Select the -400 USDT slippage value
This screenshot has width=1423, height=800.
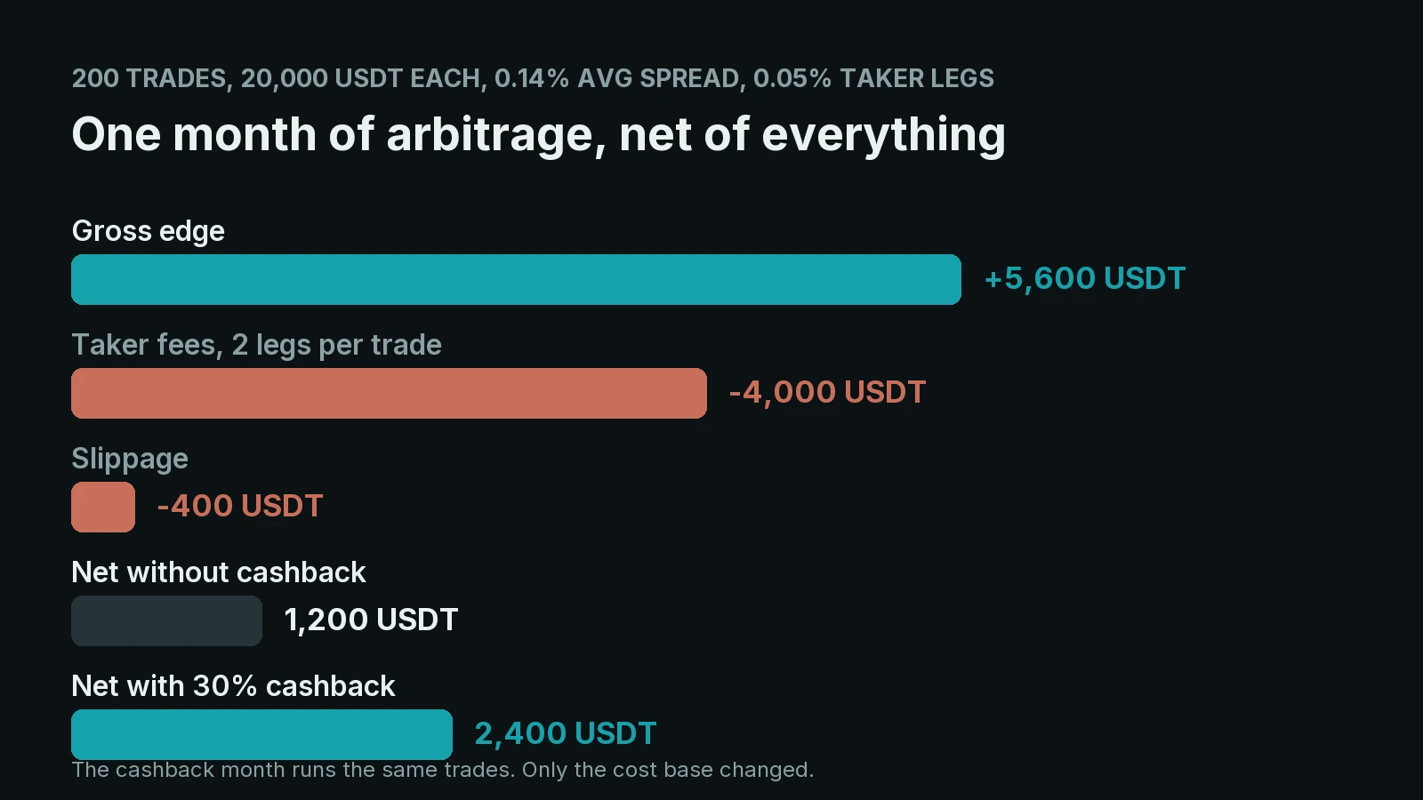point(239,507)
